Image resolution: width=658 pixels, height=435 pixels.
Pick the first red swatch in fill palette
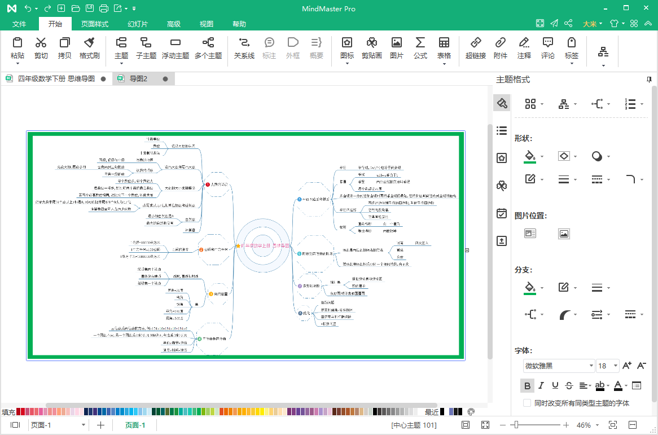tap(19, 411)
